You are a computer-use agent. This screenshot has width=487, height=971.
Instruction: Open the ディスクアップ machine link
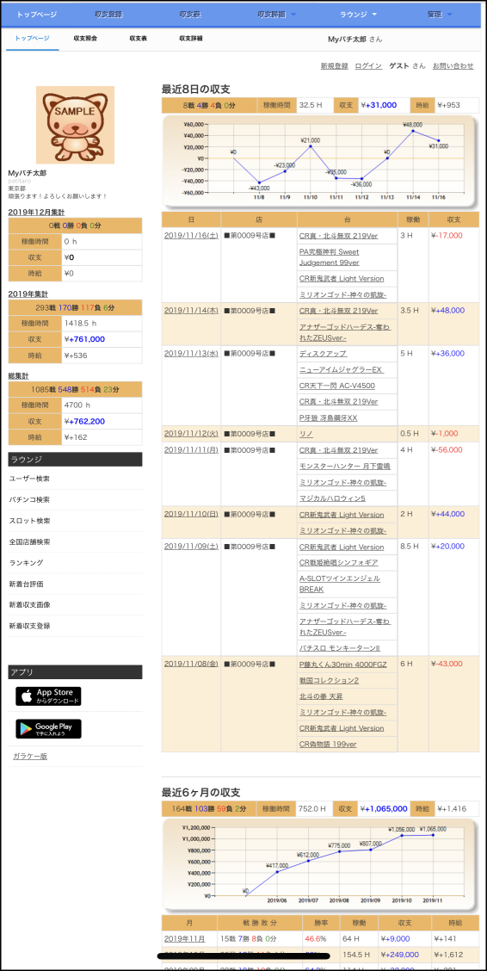point(323,354)
